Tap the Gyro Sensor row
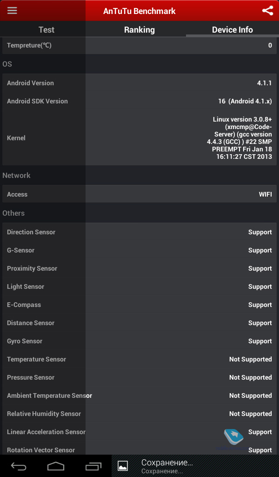Screen dimensions: 279x477 [139, 341]
